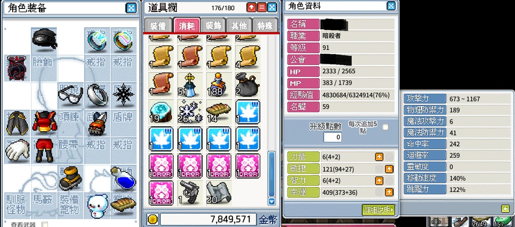Select the blue potion bottle slot

123,178
